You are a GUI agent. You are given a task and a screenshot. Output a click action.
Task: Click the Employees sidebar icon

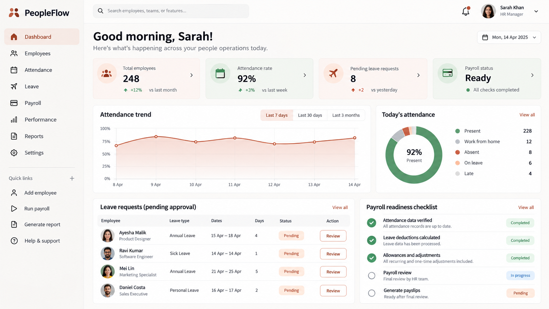(14, 53)
